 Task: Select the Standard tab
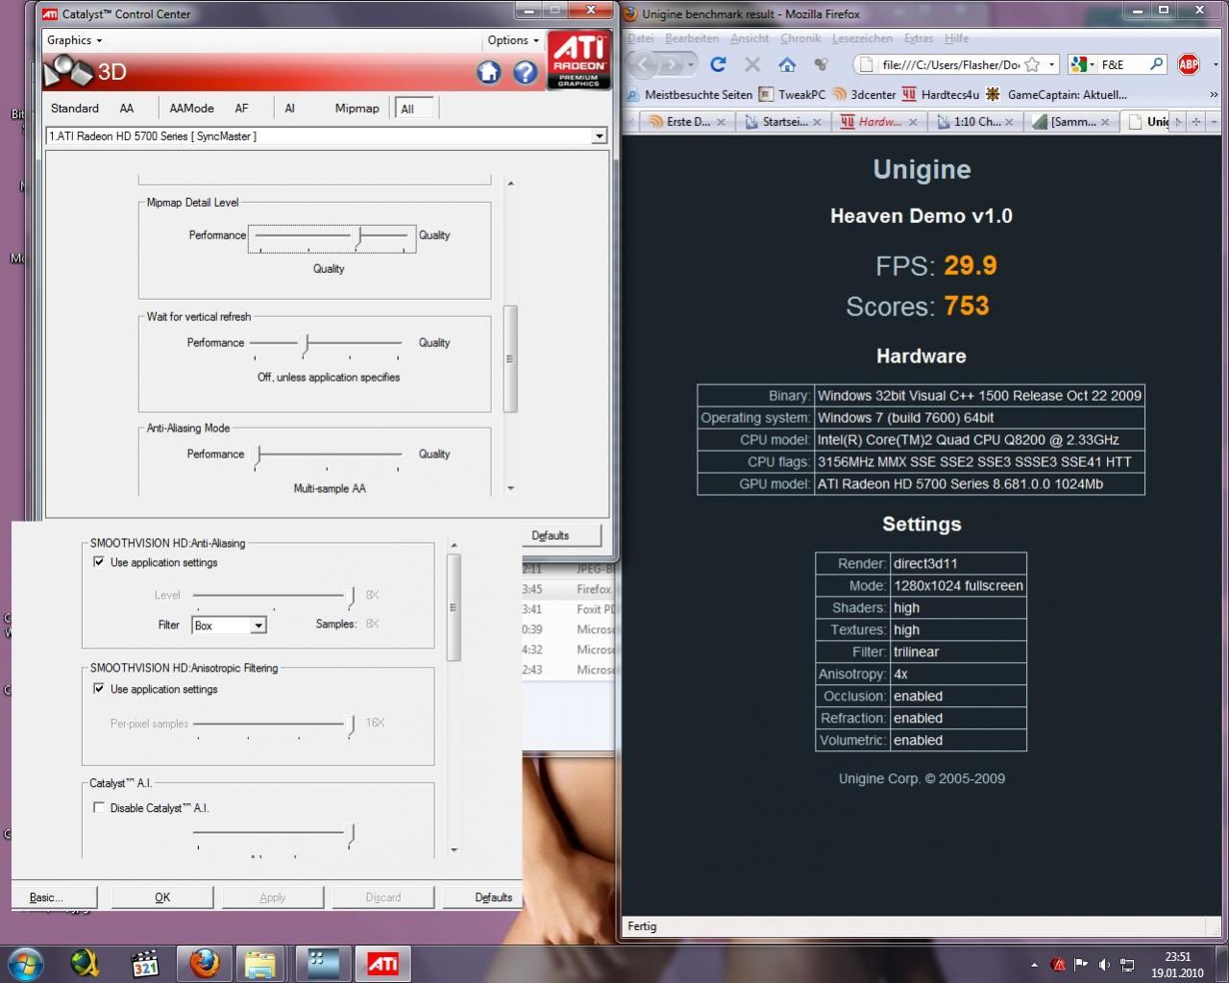coord(75,109)
